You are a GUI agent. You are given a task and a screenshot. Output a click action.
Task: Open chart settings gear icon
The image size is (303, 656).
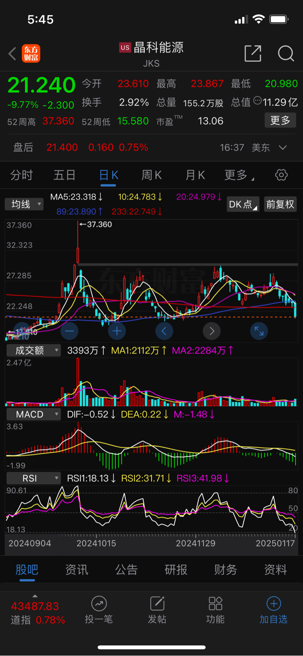[281, 175]
